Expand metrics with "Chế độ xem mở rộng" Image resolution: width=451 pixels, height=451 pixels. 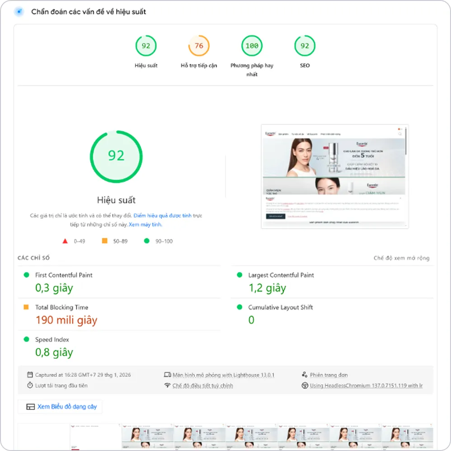point(403,257)
